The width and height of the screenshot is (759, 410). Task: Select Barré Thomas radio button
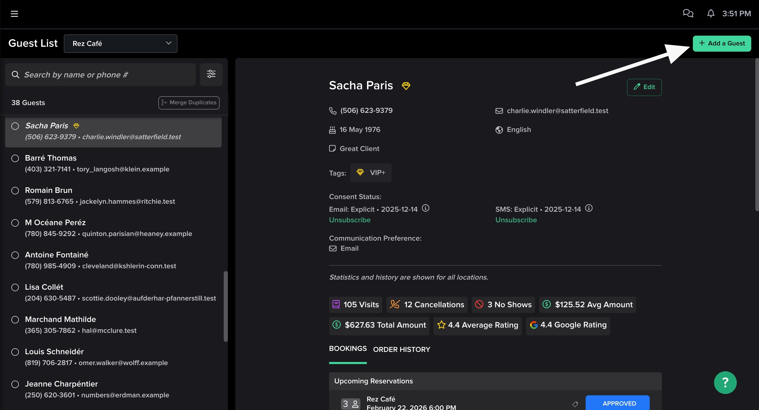pos(15,159)
